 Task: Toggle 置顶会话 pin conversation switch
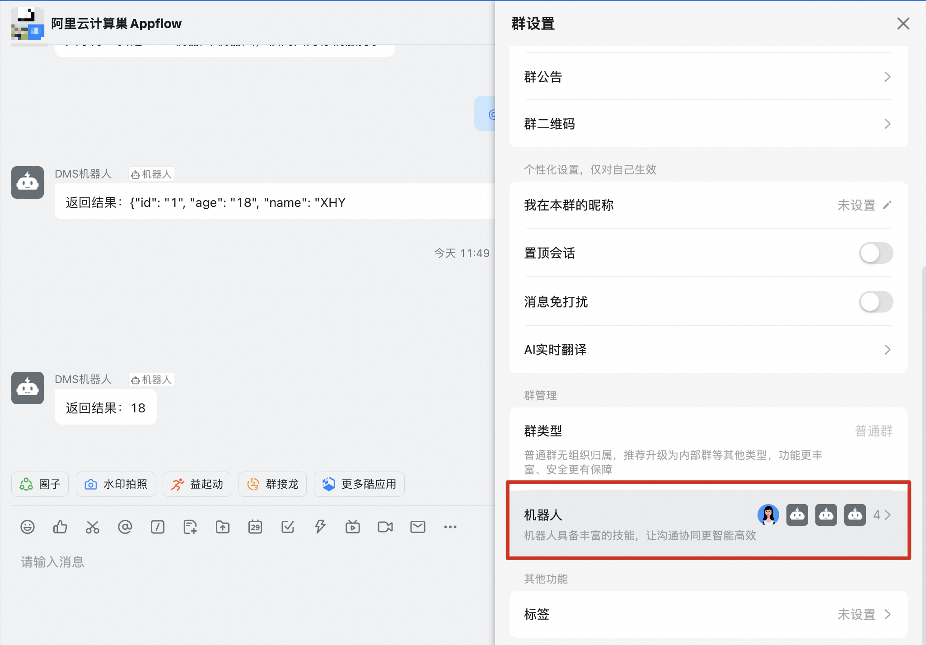(x=875, y=253)
